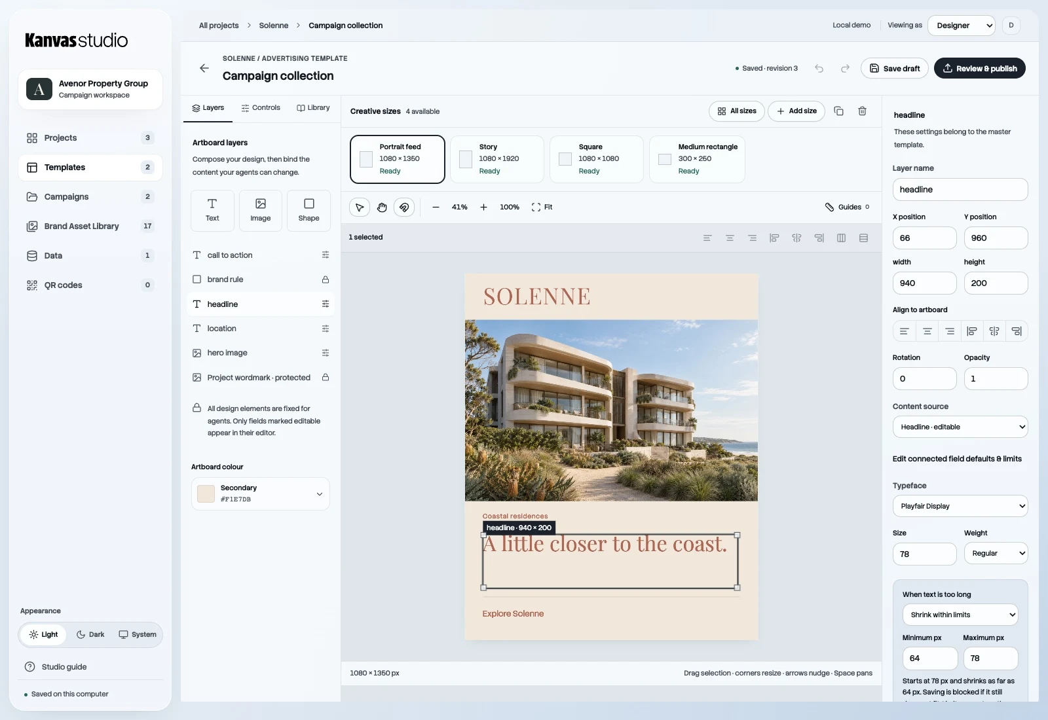
Task: Add a Shape layer tool
Action: tap(309, 211)
